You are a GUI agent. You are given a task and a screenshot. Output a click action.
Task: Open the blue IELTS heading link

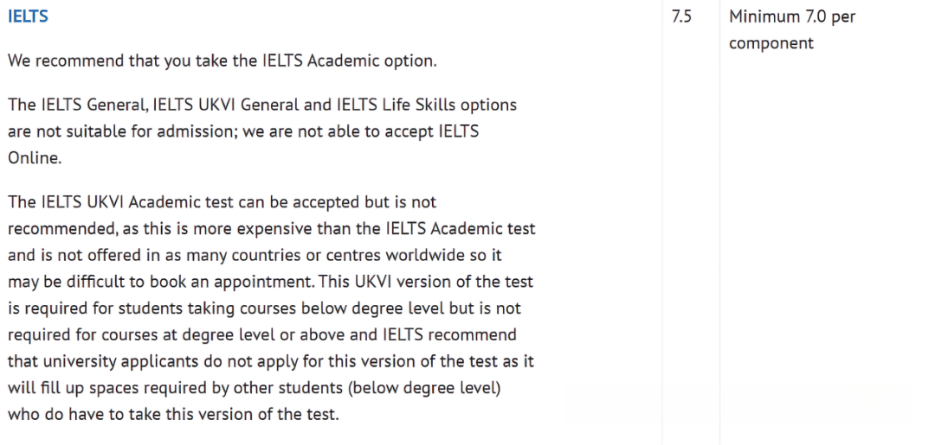[x=28, y=16]
